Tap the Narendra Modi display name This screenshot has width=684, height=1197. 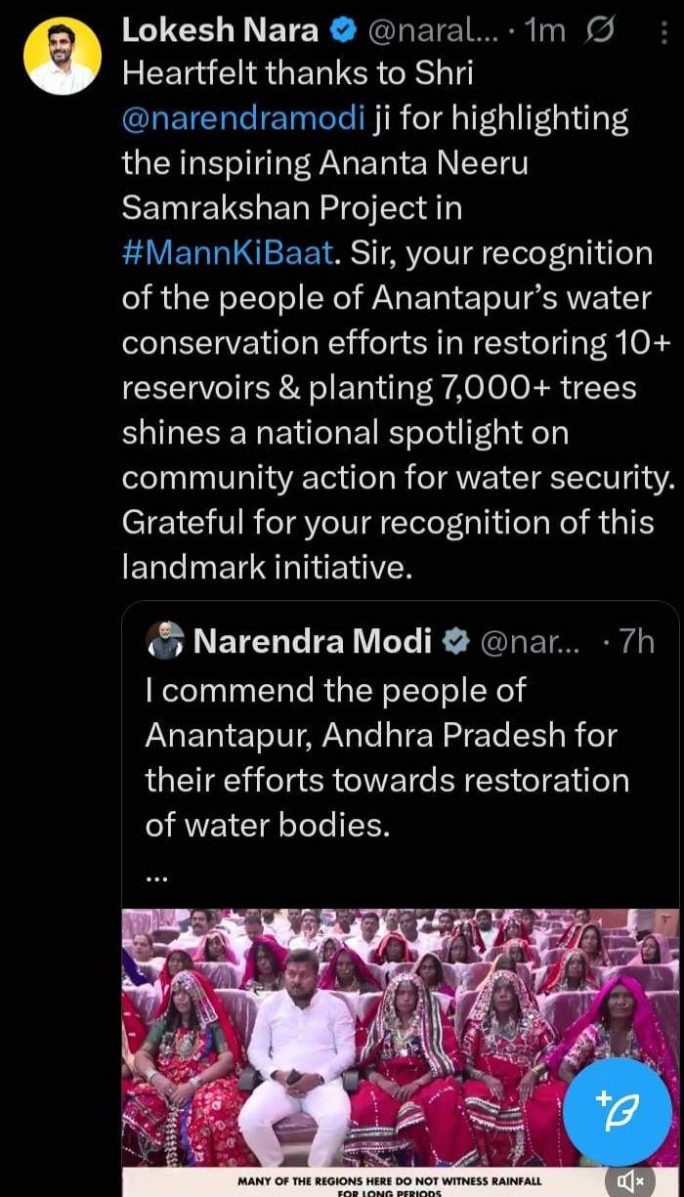(x=313, y=641)
